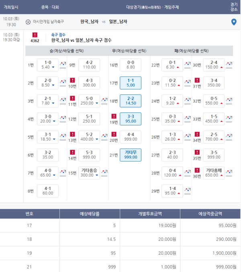
Task: Click the 290,000원 expected payout
Action: tap(226, 239)
